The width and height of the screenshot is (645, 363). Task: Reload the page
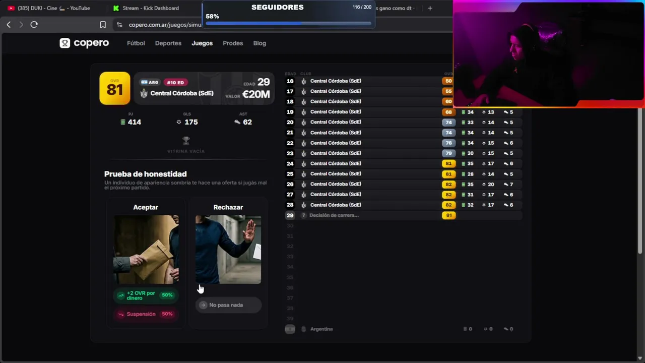pyautogui.click(x=34, y=24)
